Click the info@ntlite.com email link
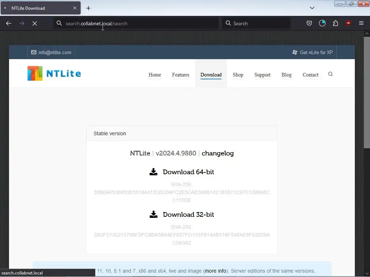Image resolution: width=370 pixels, height=277 pixels. pyautogui.click(x=55, y=52)
